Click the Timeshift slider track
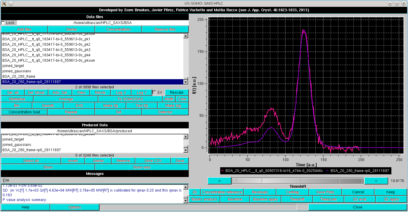The height and width of the screenshot is (212, 408). (x=298, y=181)
